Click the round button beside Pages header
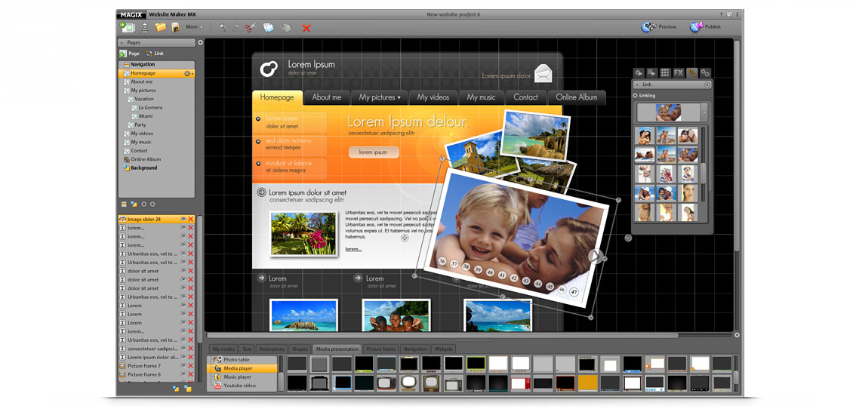The image size is (856, 415). tap(200, 42)
